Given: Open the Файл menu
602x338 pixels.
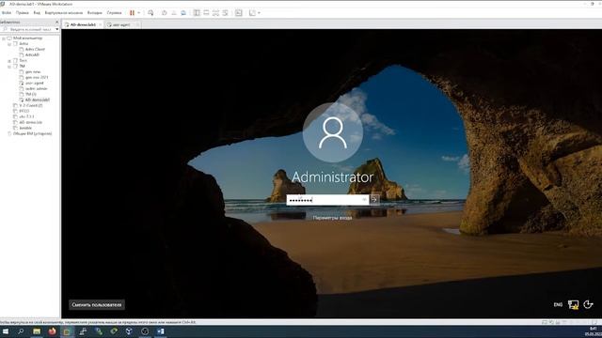Looking at the screenshot, I should 7,12.
